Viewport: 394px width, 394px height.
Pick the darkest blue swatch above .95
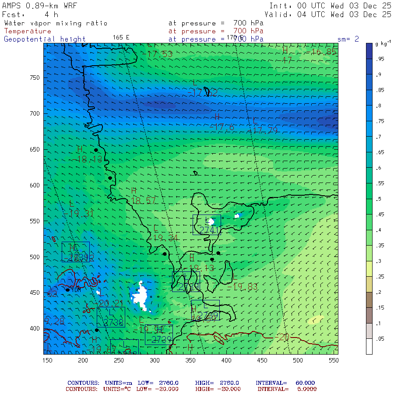click(369, 51)
